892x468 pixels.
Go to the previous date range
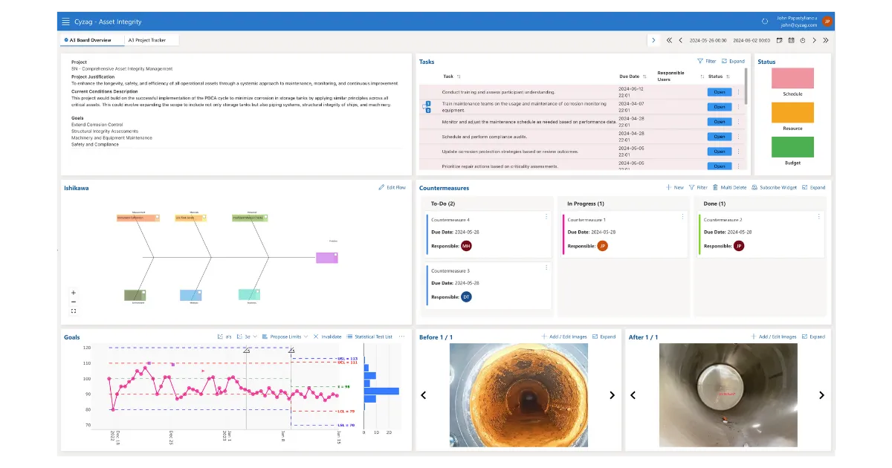tap(680, 40)
